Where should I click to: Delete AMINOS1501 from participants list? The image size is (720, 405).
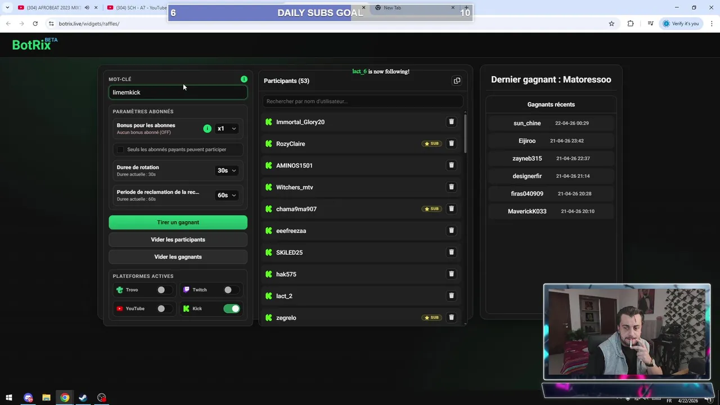[x=451, y=165]
